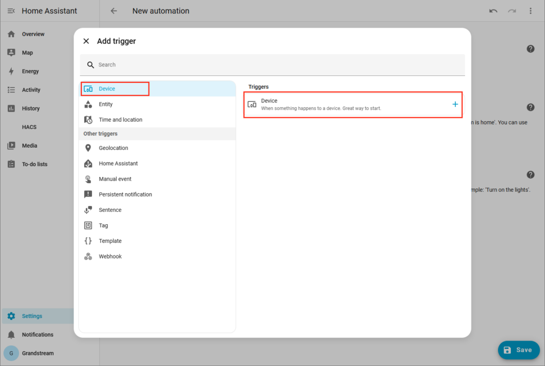The width and height of the screenshot is (545, 366).
Task: Choose the Persistent notification trigger
Action: pos(158,194)
